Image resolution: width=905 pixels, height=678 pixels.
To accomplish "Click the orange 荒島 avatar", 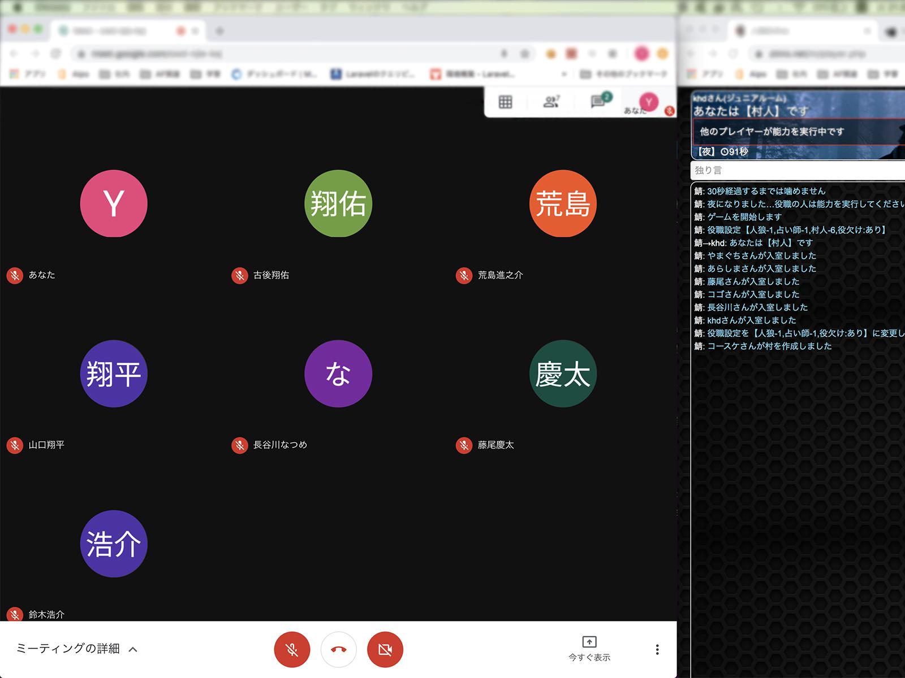I will [x=563, y=203].
